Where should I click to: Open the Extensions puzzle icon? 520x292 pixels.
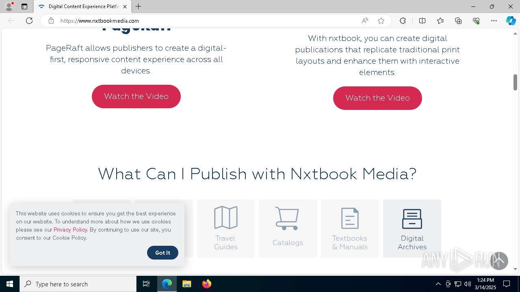(x=403, y=21)
